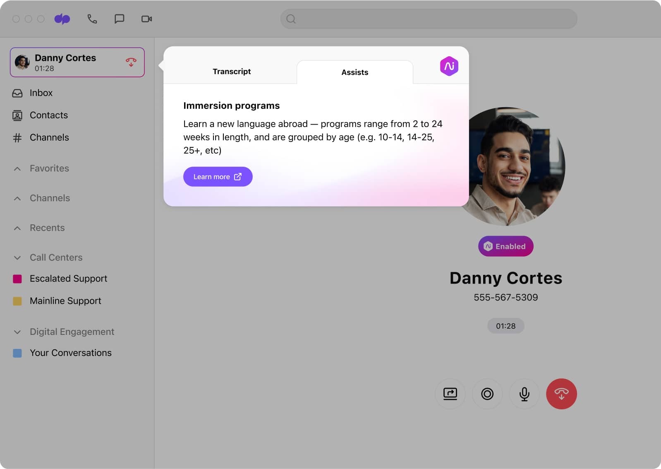This screenshot has height=469, width=661.
Task: Click the Escalated Support pink swatch
Action: click(x=17, y=279)
